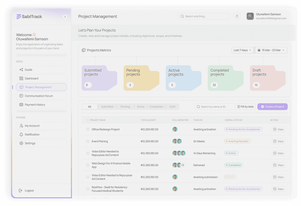The width and height of the screenshot is (301, 206).
Task: Click the Communication Forum icon
Action: [21, 96]
